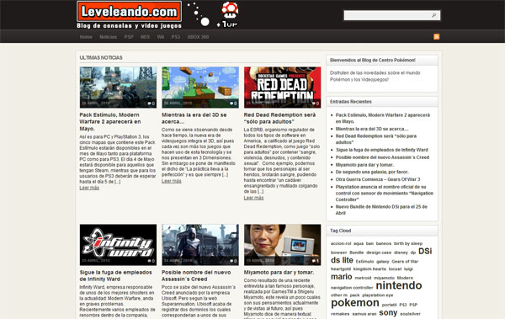Open comments bubble on 3D era thumbnail
Image resolution: width=505 pixels, height=319 pixels.
(x=233, y=104)
